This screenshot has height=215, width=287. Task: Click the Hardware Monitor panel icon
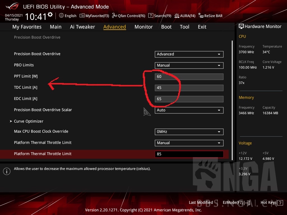(x=241, y=26)
